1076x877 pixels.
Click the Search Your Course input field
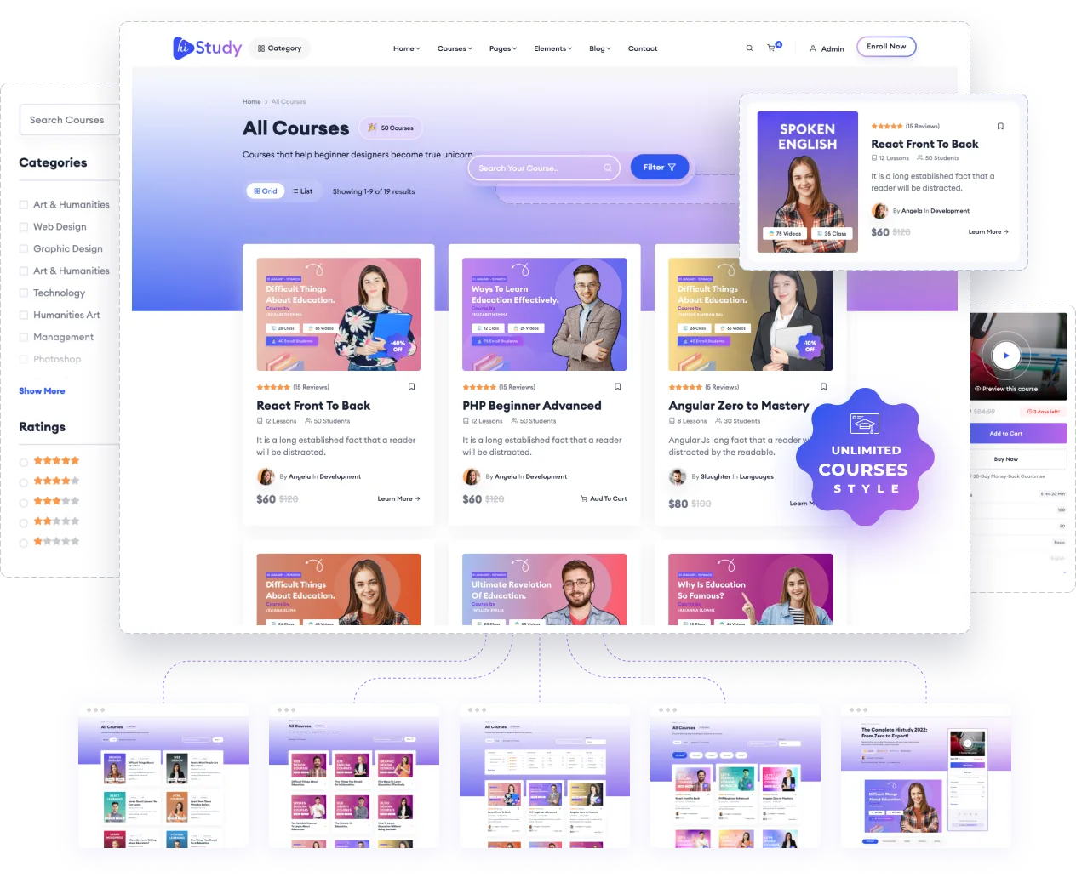[x=536, y=168]
